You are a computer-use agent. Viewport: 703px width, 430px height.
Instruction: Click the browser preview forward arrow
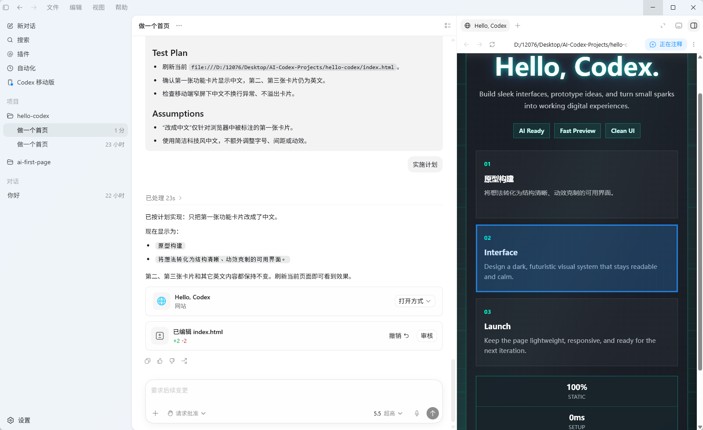click(479, 44)
